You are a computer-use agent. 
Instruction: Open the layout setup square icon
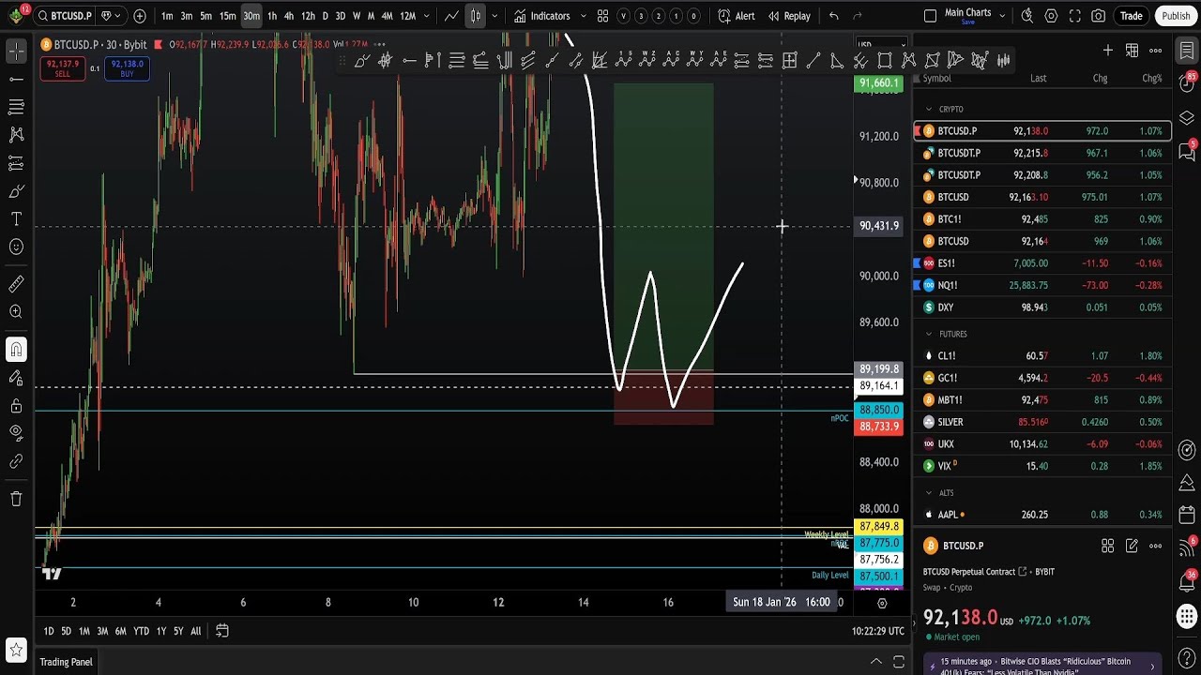point(930,16)
